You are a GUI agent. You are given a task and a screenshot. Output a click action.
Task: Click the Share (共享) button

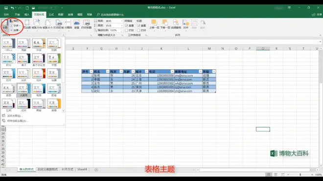coord(317,15)
